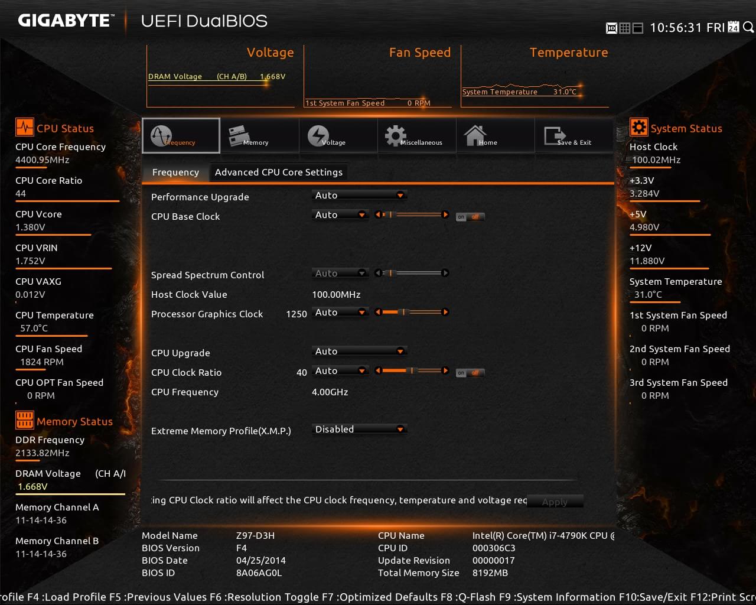The image size is (756, 605).
Task: Increase Processor Graphics Clock with right arrow
Action: pyautogui.click(x=445, y=312)
